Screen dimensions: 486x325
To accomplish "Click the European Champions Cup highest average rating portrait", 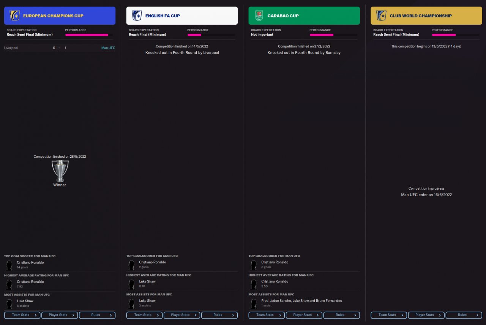I will 9,284.
